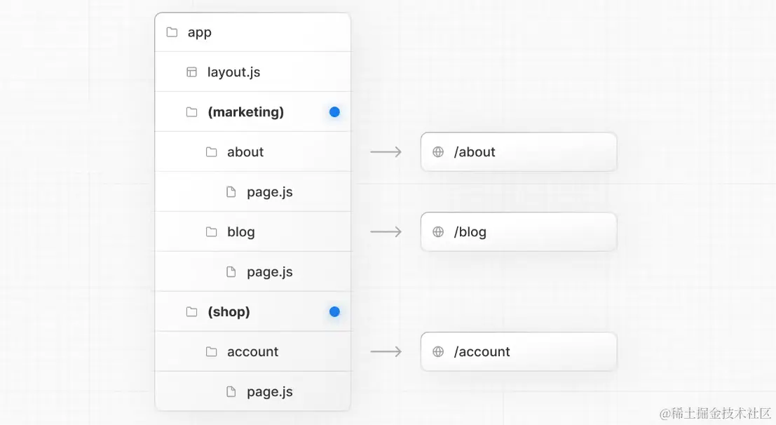This screenshot has width=776, height=425.
Task: Click blue dot on (shop) row
Action: coord(334,311)
